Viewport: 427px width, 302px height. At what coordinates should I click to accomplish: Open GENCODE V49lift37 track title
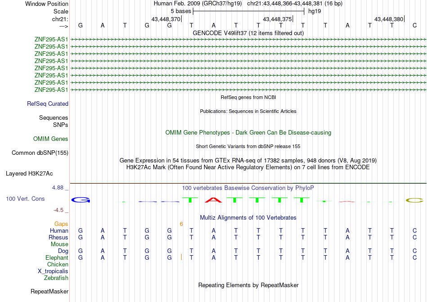point(248,33)
